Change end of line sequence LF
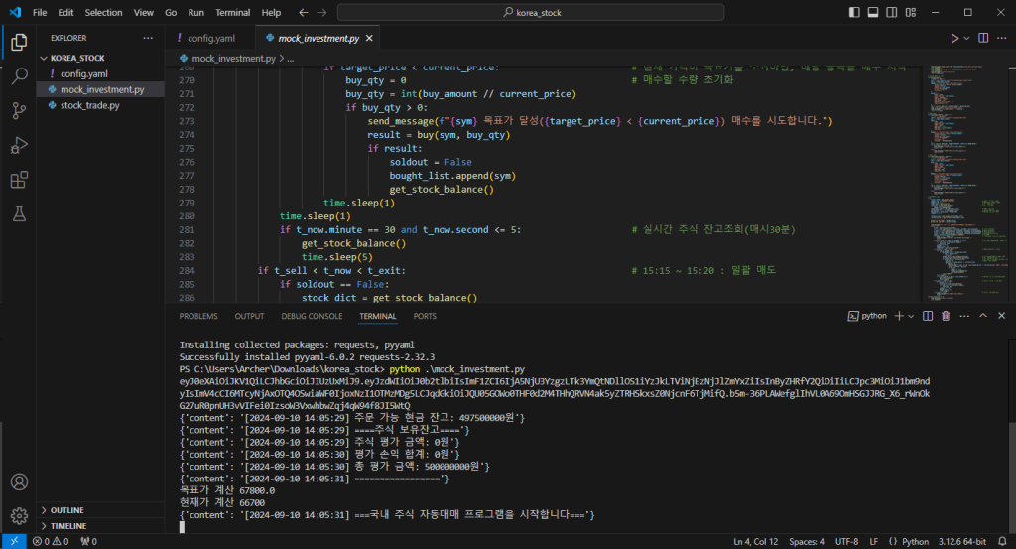The width and height of the screenshot is (1016, 549). point(873,541)
